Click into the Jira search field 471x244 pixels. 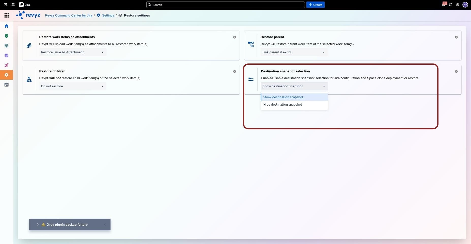(x=225, y=5)
